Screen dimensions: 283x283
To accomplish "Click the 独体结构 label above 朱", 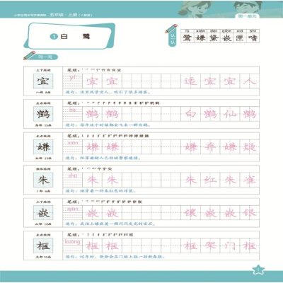I will point(43,169).
